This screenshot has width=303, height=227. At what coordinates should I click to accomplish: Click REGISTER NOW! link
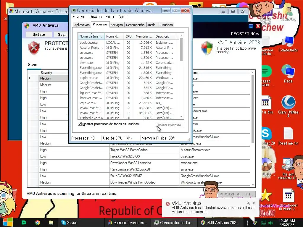(245, 34)
